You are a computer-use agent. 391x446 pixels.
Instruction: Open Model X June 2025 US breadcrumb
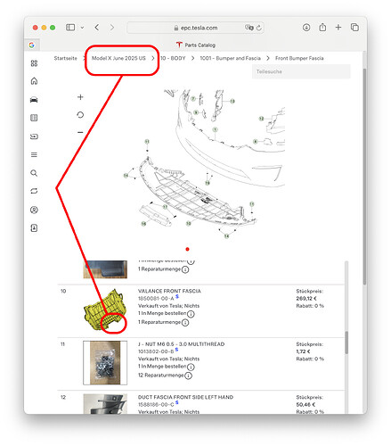[x=118, y=58]
